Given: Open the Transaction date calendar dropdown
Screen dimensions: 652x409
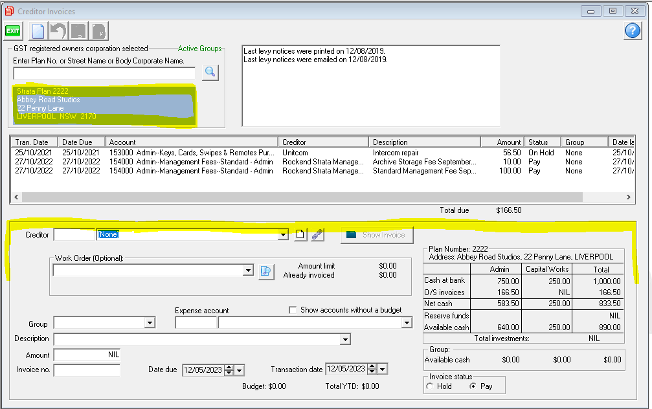Looking at the screenshot, I should coord(383,369).
